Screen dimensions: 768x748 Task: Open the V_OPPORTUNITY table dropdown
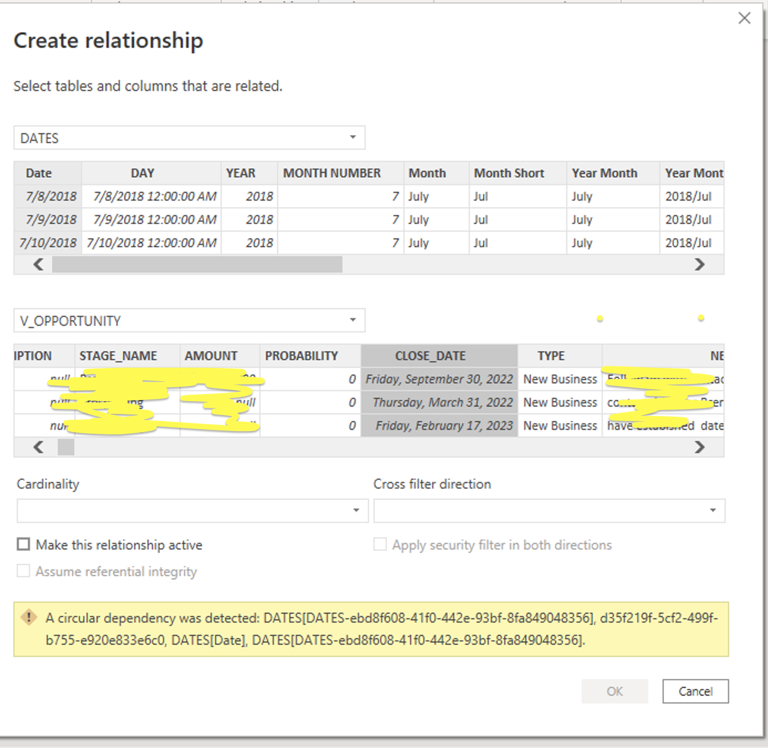[x=190, y=320]
